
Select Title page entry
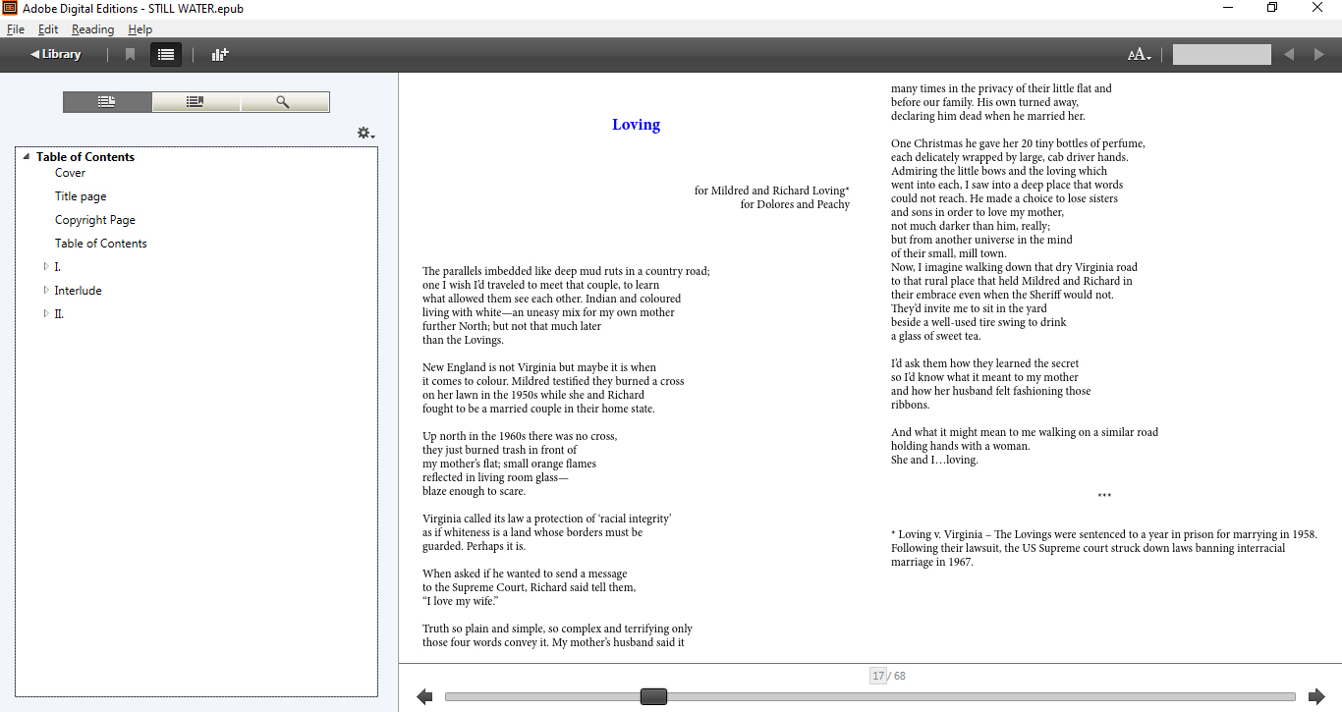[x=81, y=196]
